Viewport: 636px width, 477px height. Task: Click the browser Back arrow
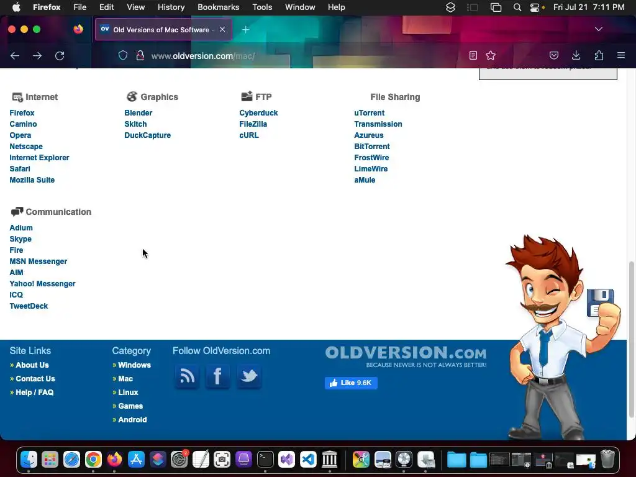[x=15, y=56]
